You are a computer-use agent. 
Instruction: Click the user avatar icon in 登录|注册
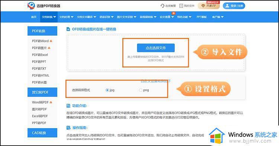click(227, 6)
